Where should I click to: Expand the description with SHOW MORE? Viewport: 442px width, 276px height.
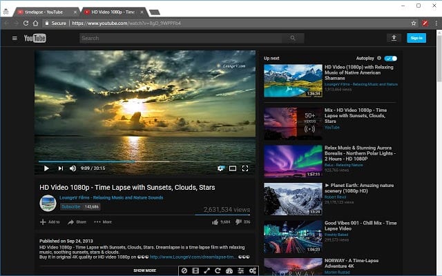coord(144,270)
